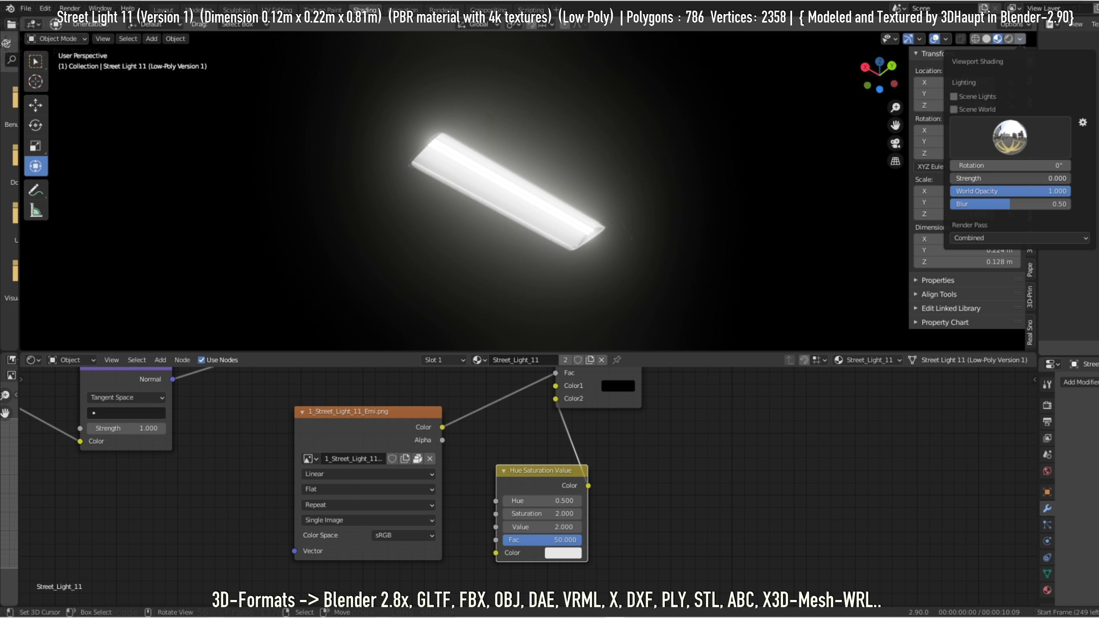1099x618 pixels.
Task: Open the Edit menu in top bar
Action: [x=45, y=8]
